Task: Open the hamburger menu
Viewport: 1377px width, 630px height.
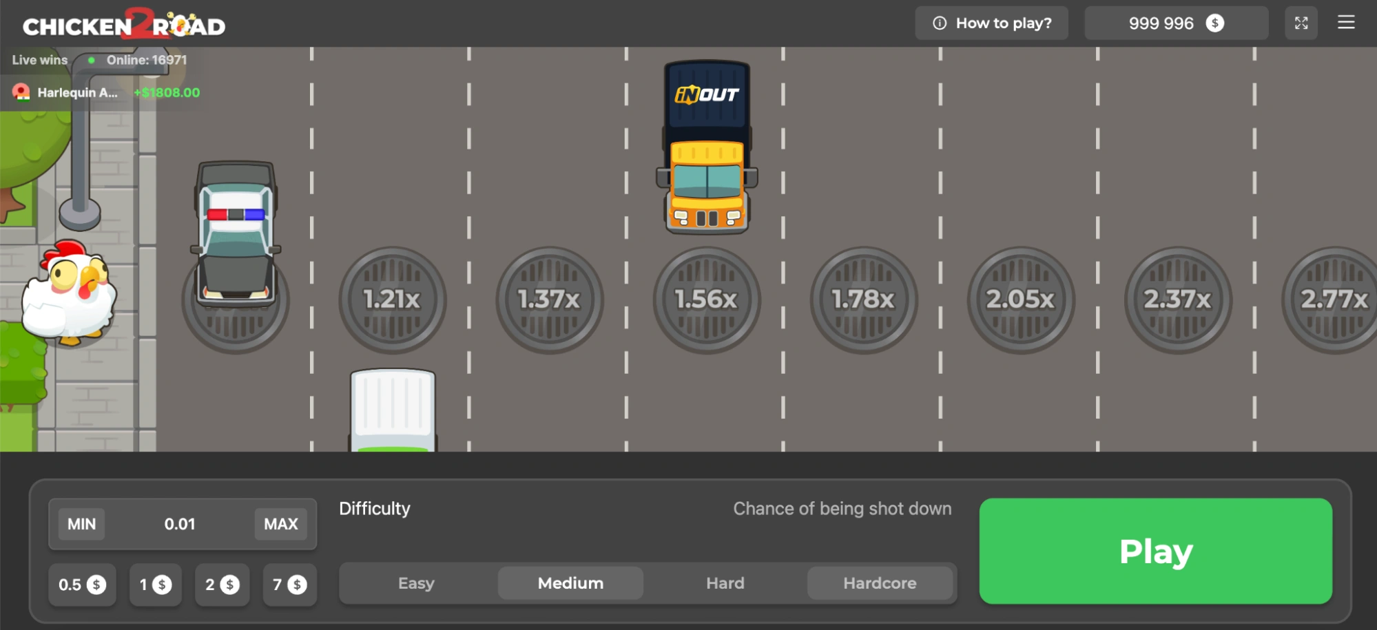Action: (x=1346, y=23)
